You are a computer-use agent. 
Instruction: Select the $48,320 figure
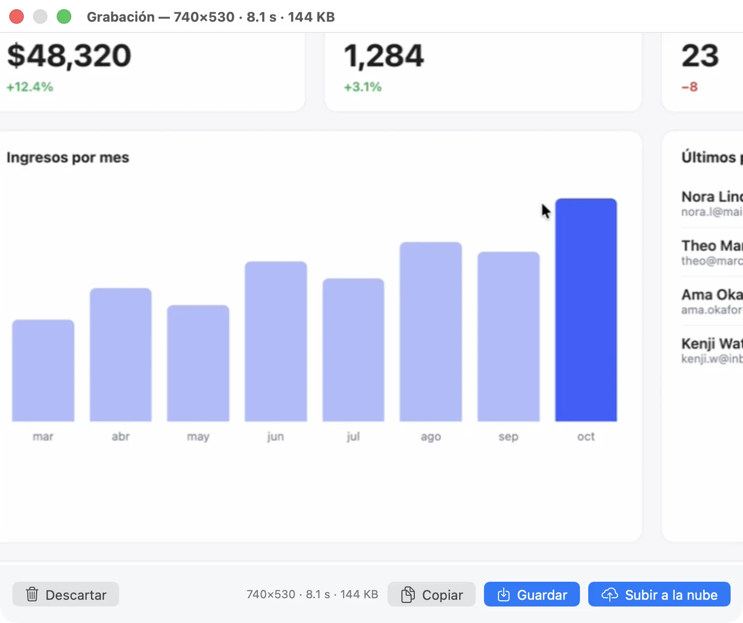[69, 56]
